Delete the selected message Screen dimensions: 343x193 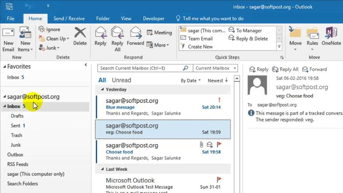point(80,37)
